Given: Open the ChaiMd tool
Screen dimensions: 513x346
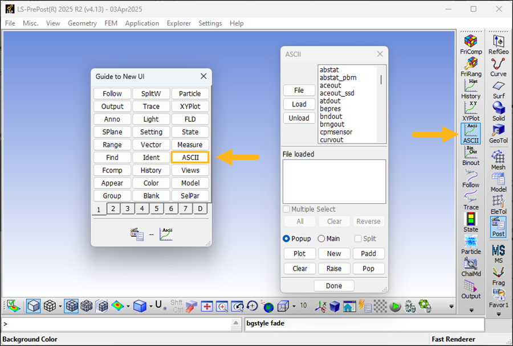Looking at the screenshot, I should [471, 266].
